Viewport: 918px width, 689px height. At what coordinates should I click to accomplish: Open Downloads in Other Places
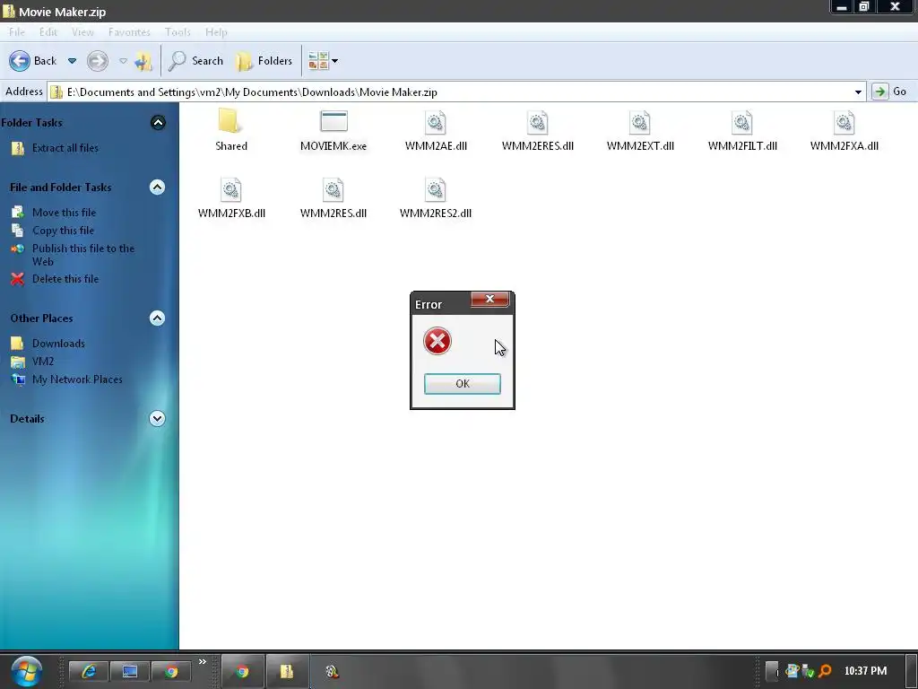[58, 344]
